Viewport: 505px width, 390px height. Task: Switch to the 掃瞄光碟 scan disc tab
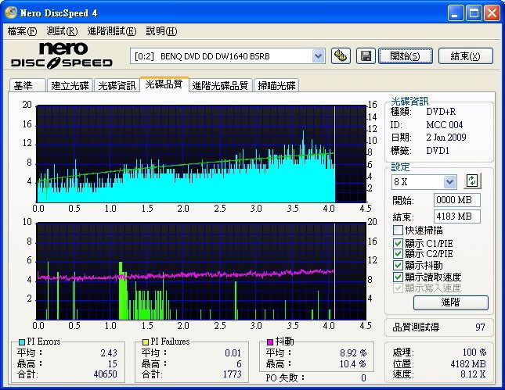(x=276, y=86)
